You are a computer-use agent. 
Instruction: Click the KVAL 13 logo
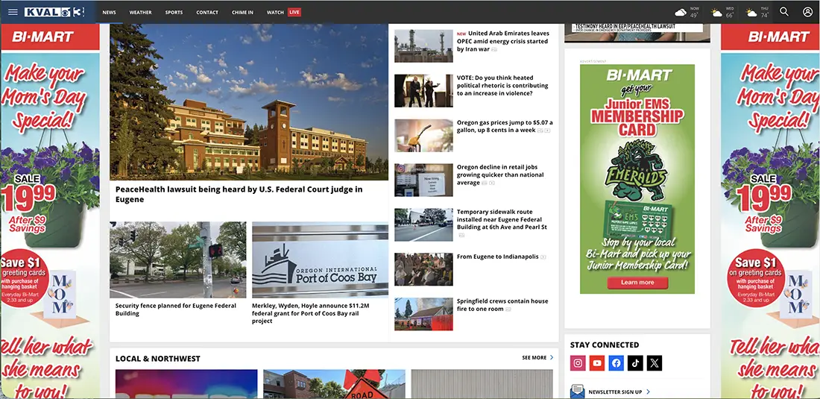click(x=54, y=12)
